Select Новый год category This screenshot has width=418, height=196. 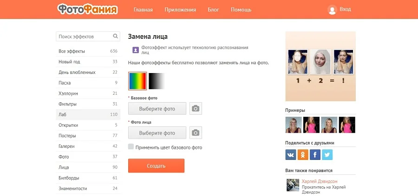coord(88,62)
